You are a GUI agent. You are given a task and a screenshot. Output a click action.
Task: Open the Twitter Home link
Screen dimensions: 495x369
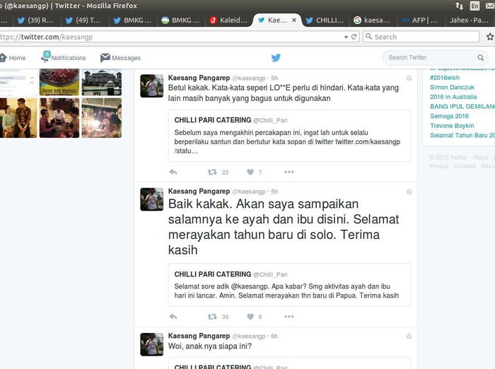(13, 58)
